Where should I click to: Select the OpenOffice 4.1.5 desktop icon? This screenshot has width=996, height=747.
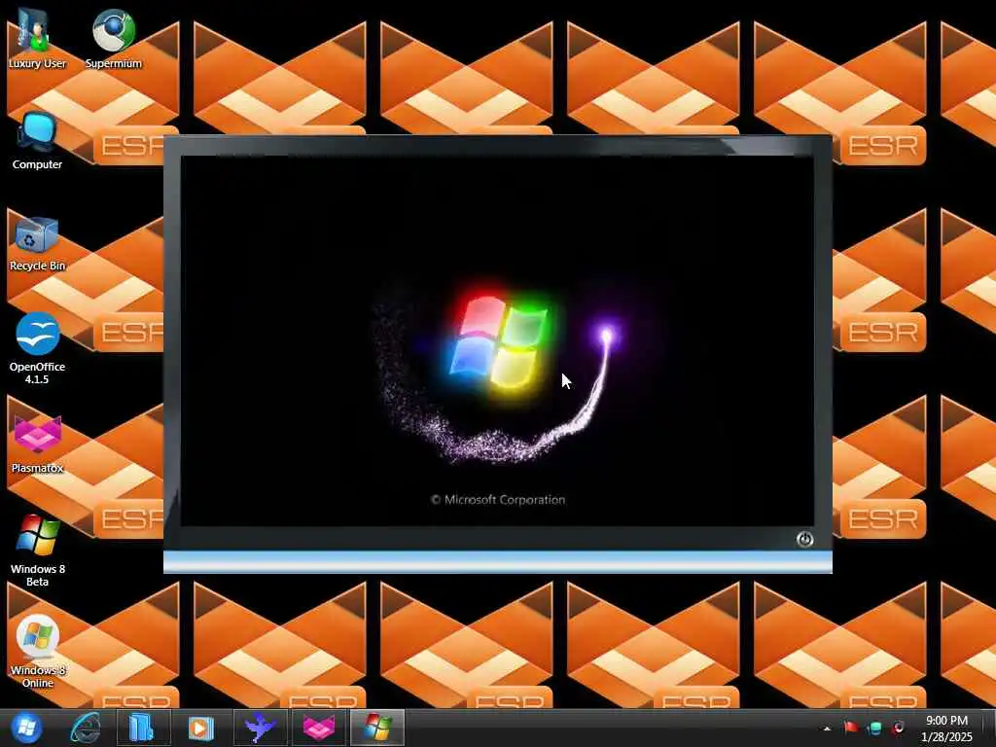(37, 348)
